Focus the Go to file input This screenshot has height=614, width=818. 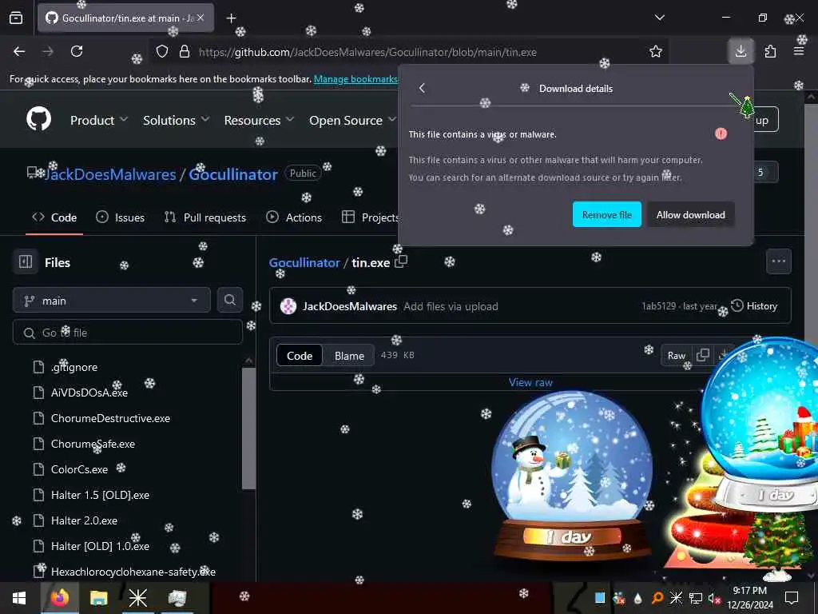pyautogui.click(x=128, y=332)
